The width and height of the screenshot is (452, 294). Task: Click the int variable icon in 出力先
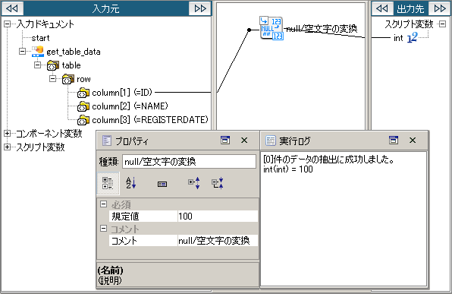tap(413, 37)
